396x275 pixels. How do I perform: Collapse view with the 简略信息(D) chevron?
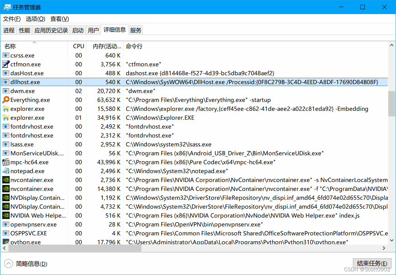coord(8,264)
